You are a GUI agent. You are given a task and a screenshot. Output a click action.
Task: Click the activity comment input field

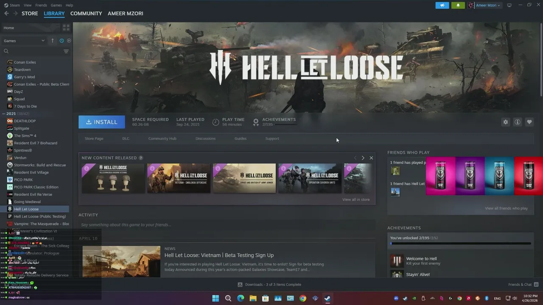[x=227, y=225]
